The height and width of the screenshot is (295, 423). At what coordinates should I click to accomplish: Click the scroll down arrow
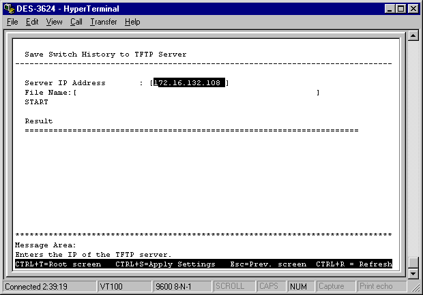click(412, 273)
